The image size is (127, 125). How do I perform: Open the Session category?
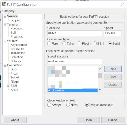12,16
